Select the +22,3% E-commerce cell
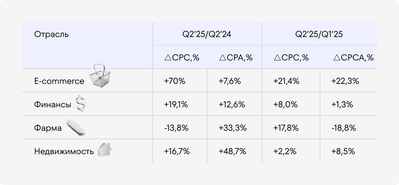The height and width of the screenshot is (185, 399). click(345, 81)
